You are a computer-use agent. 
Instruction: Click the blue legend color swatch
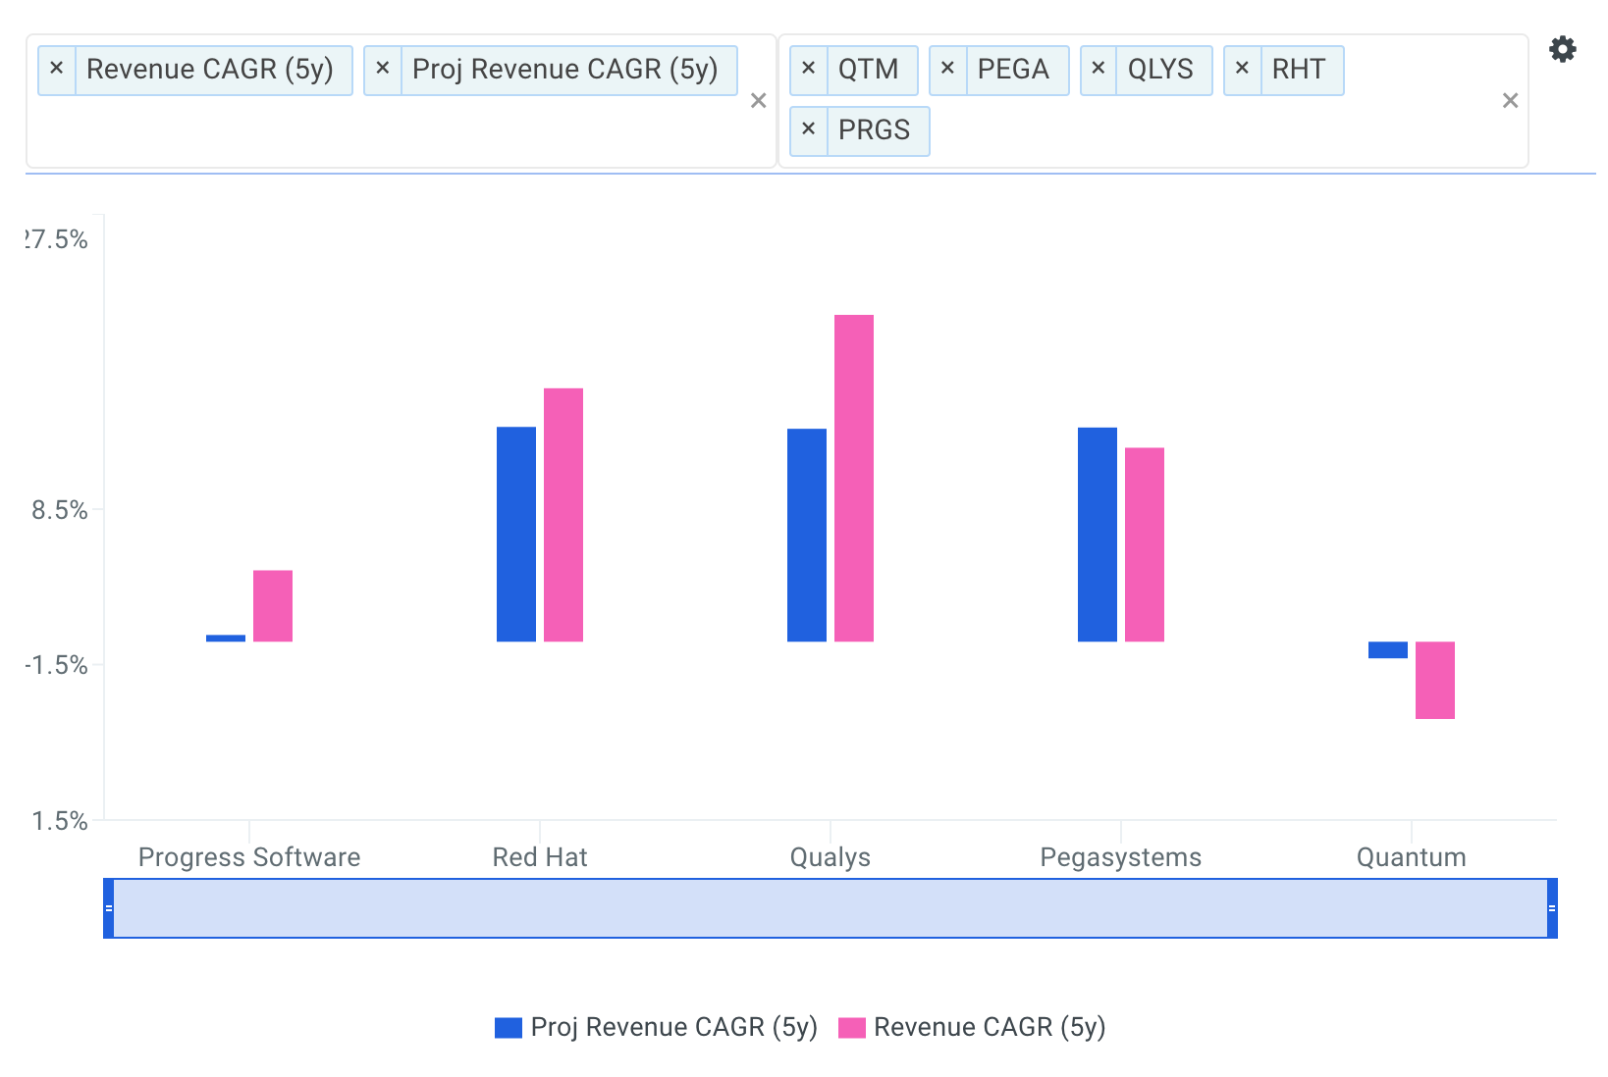pyautogui.click(x=509, y=1028)
